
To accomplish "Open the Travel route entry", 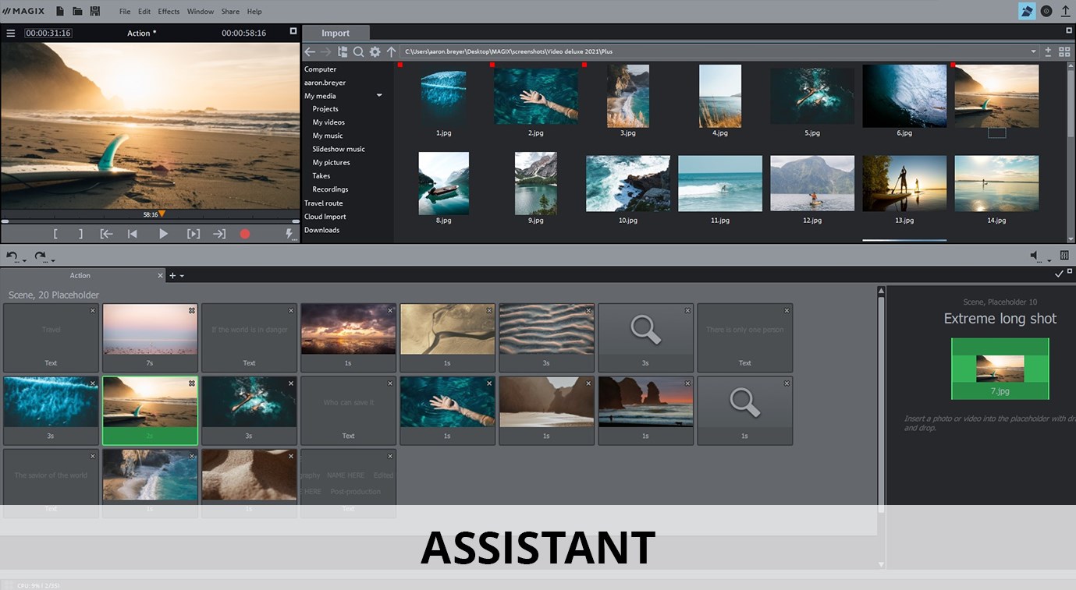I will click(324, 203).
